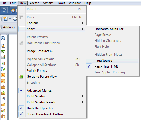Open the thumbnails window-stack icon

point(4,10)
